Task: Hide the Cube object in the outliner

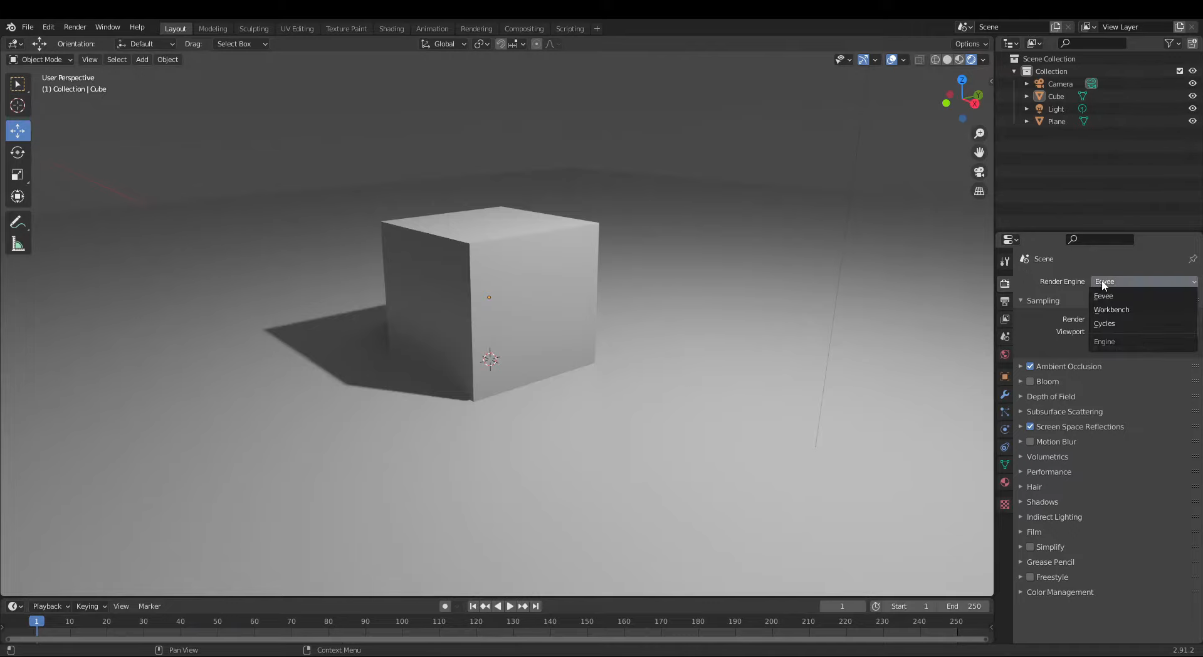Action: [x=1192, y=96]
